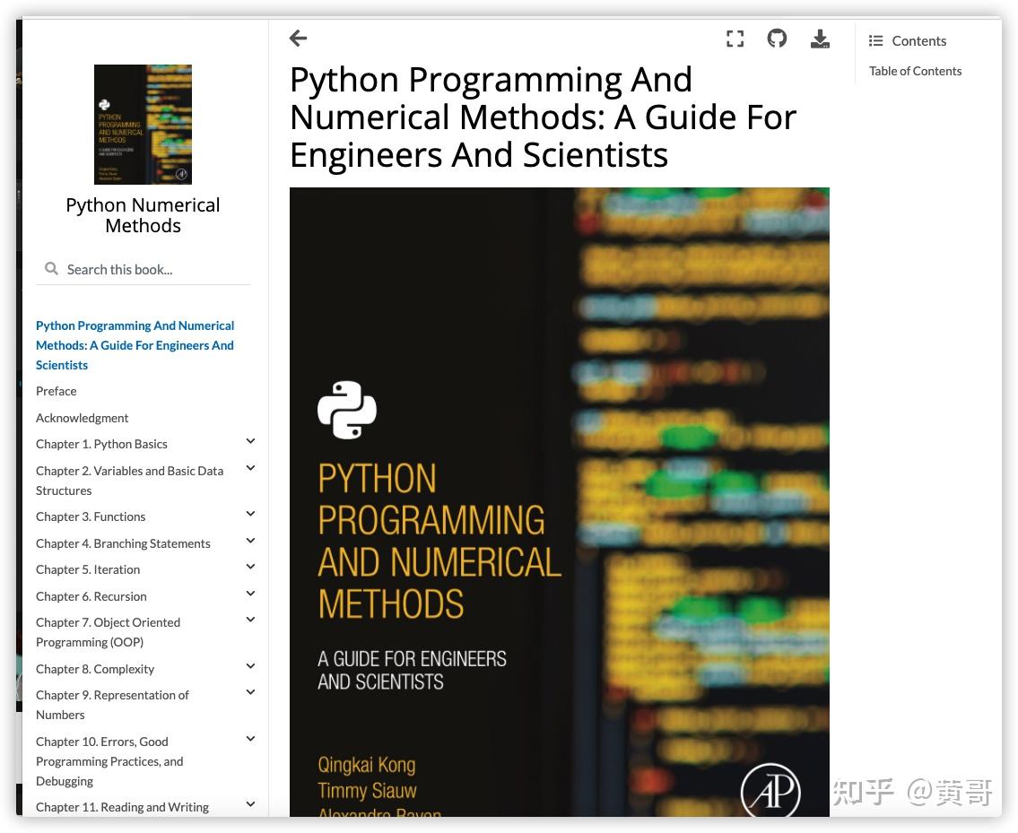Open Chapter 2. Variables and Basic Data Structures
The image size is (1018, 833).
[130, 481]
